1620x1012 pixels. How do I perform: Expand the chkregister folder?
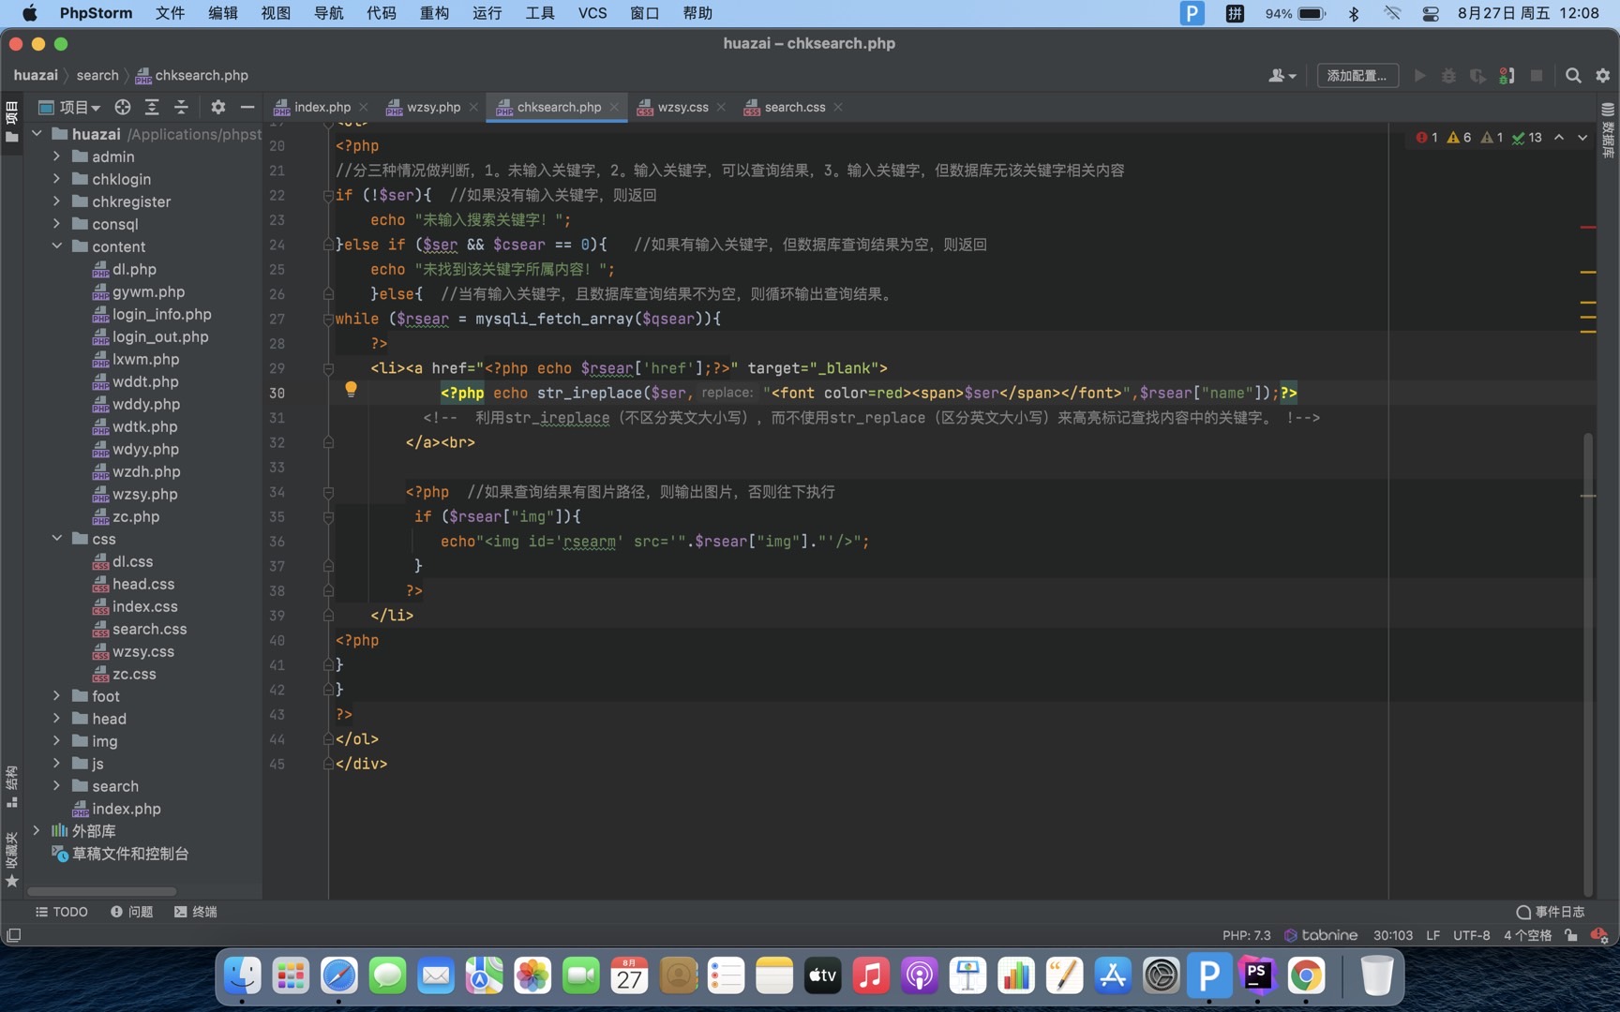pos(56,201)
